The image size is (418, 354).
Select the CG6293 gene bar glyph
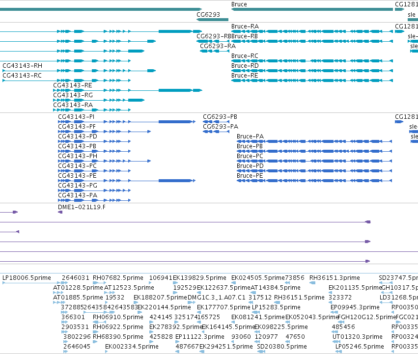click(213, 20)
